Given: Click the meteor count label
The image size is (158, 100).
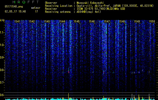Looking at the screenshot, I should (36, 8).
